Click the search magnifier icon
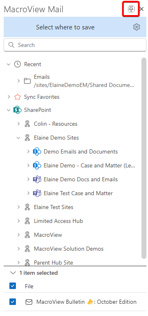This screenshot has height=316, width=148. click(11, 45)
